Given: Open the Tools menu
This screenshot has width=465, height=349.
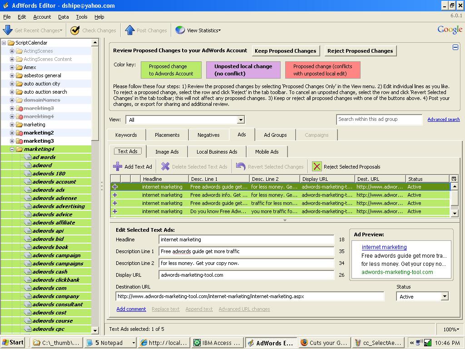Looking at the screenshot, I should click(x=82, y=17).
